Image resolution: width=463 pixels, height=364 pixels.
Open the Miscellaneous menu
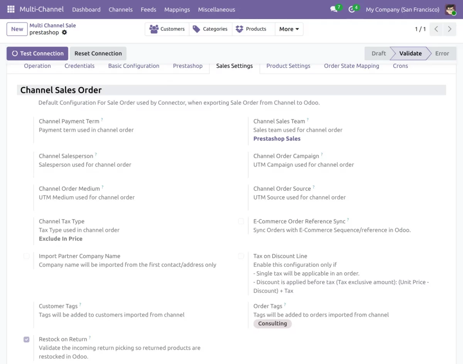(x=216, y=9)
